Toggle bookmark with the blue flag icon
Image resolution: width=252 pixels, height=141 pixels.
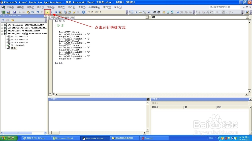click(178, 12)
